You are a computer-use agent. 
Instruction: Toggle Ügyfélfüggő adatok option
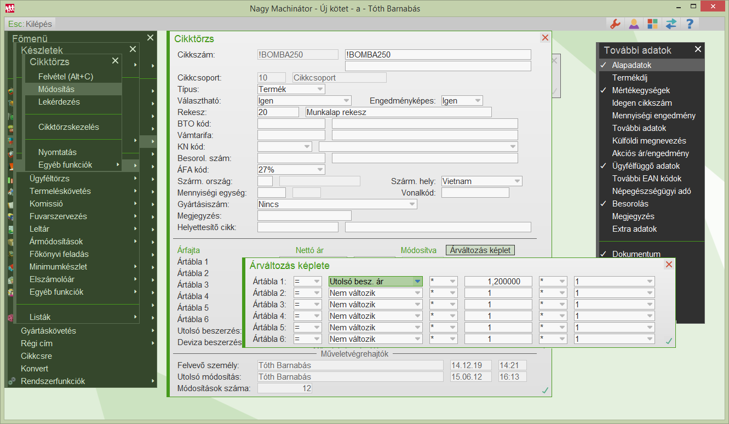pyautogui.click(x=646, y=166)
